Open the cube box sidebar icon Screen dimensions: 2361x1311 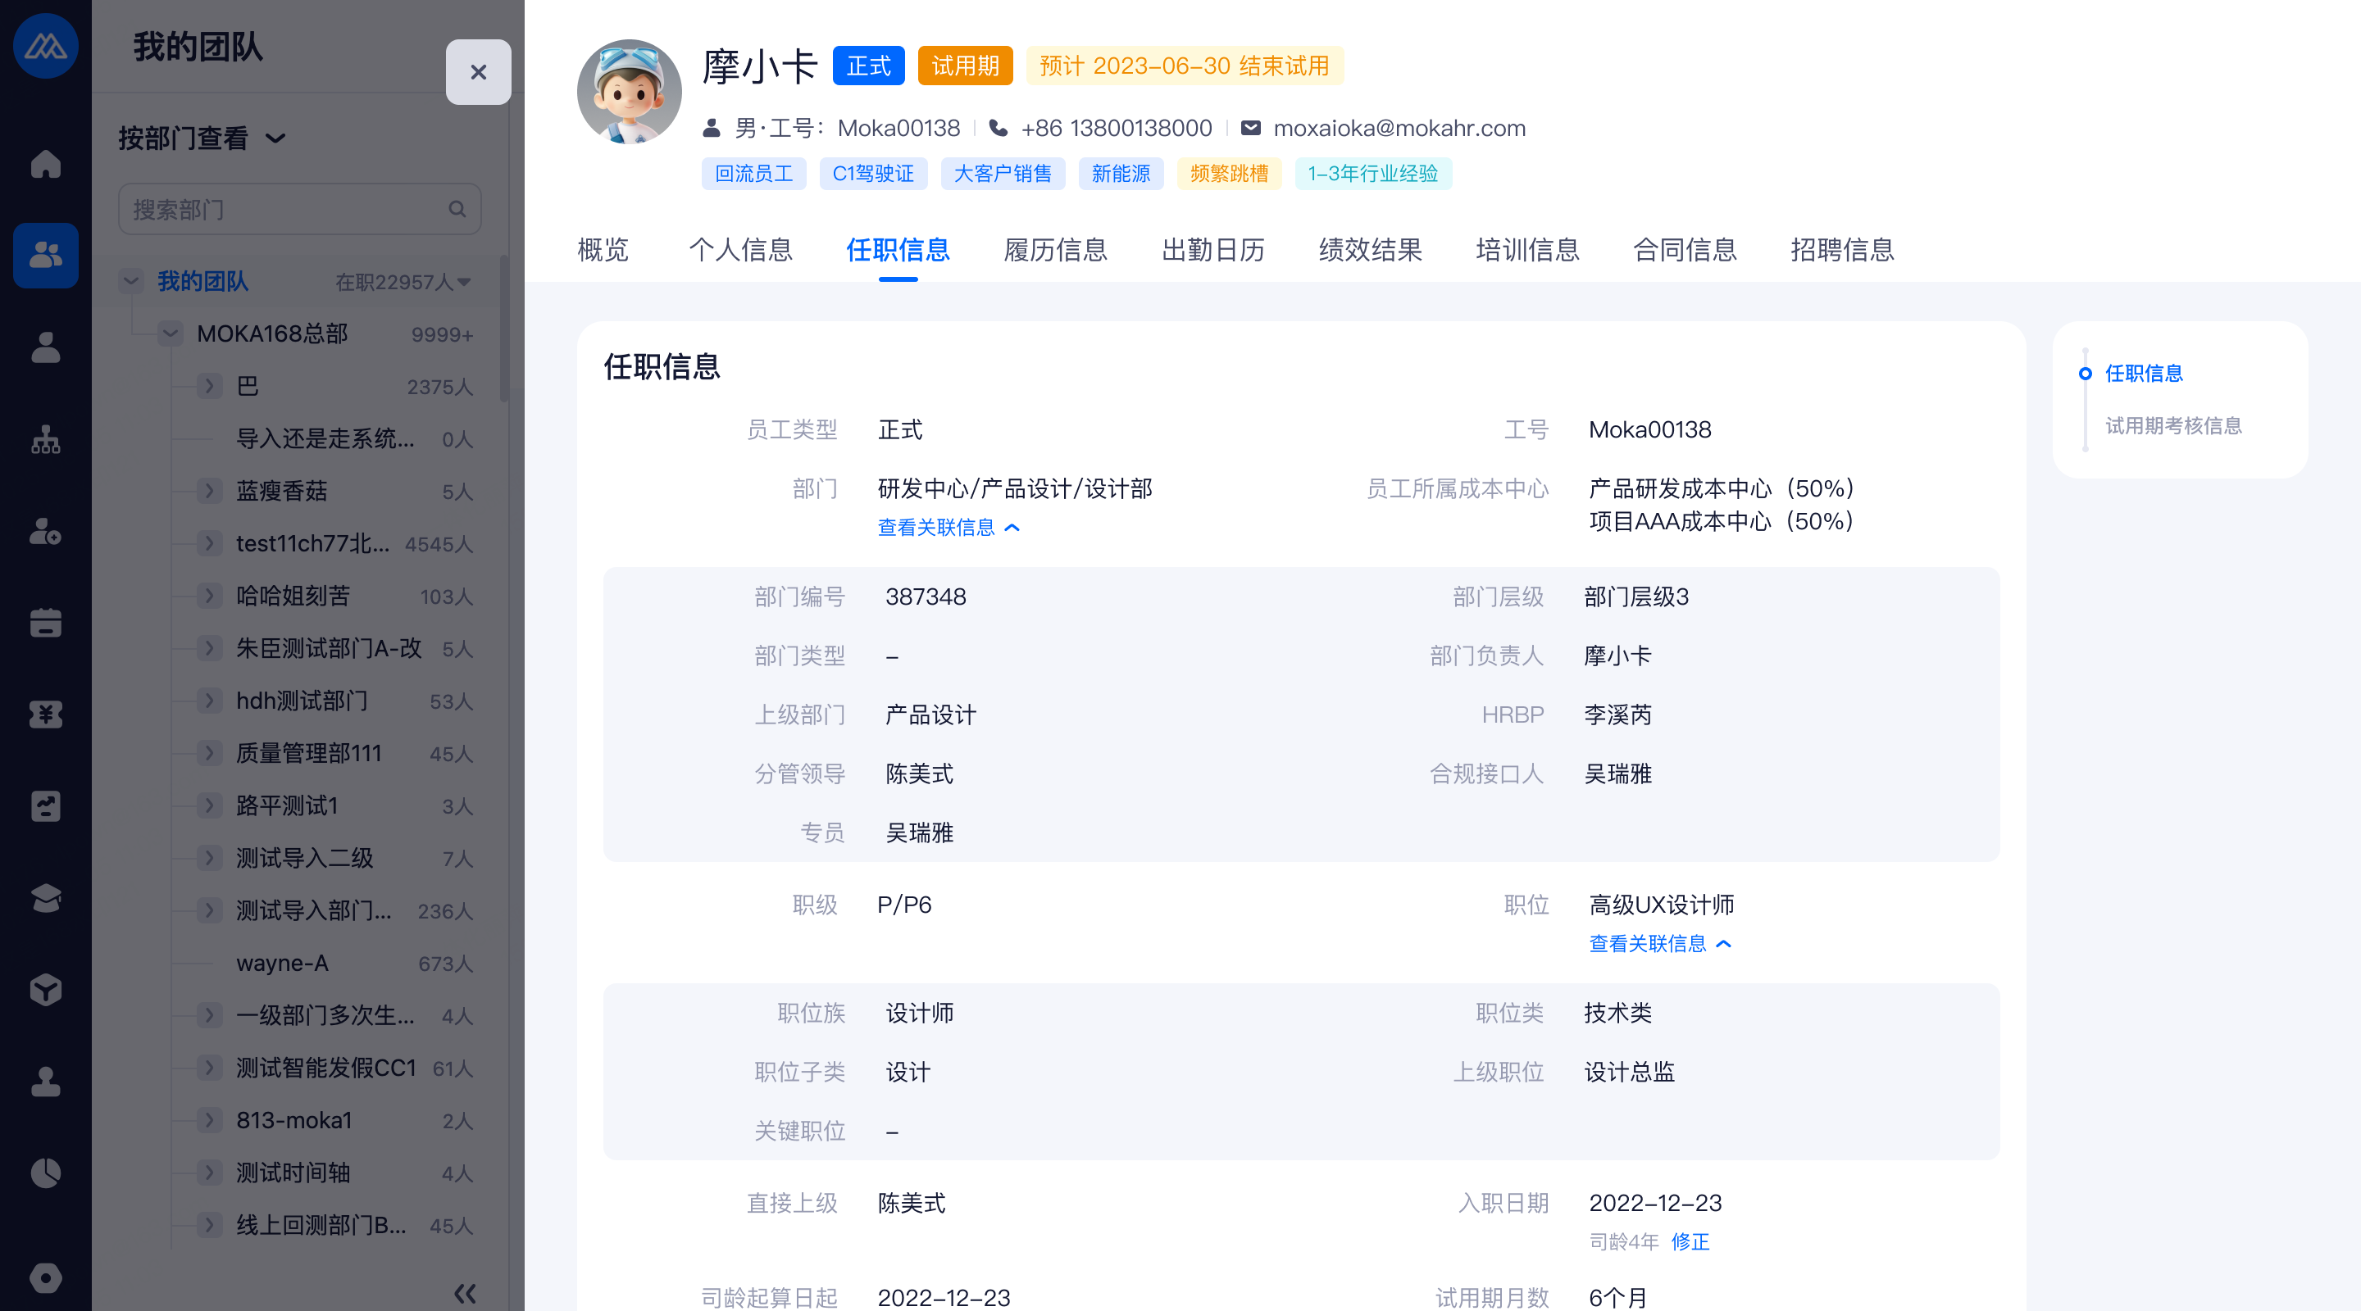click(x=45, y=990)
